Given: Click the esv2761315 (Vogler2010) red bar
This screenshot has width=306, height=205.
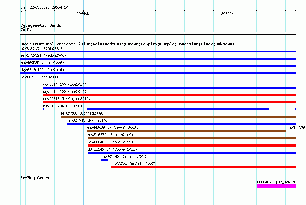Looking at the screenshot, I should 170,102.
